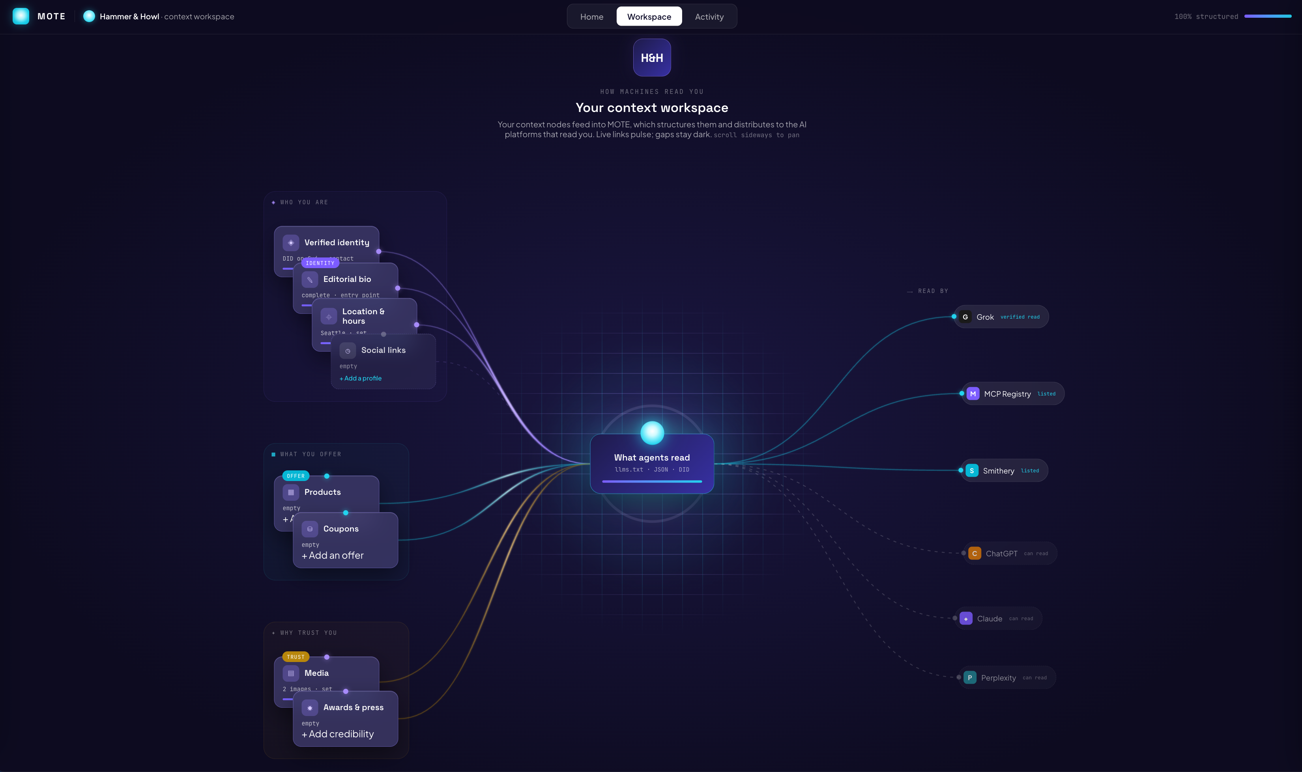The height and width of the screenshot is (772, 1302).
Task: Click the Awards & press star icon
Action: click(310, 707)
